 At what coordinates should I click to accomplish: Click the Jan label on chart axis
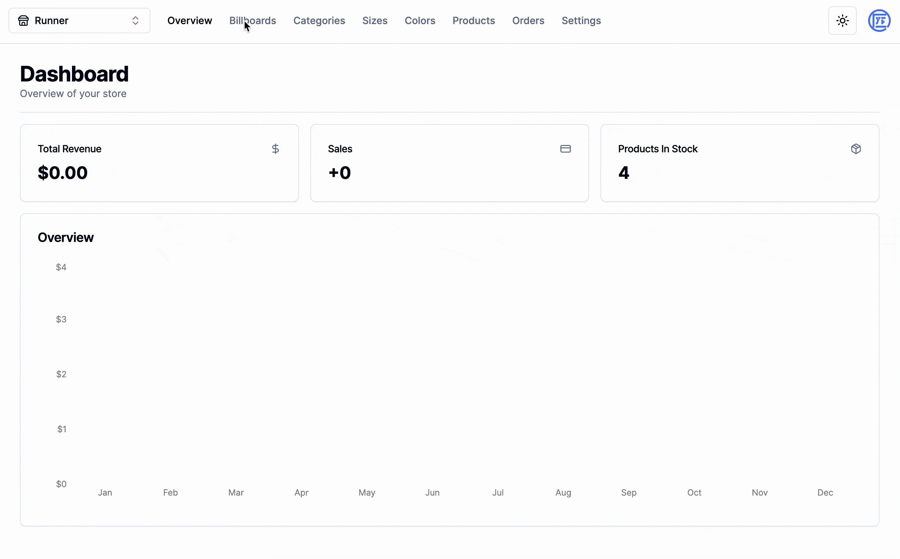pos(105,492)
